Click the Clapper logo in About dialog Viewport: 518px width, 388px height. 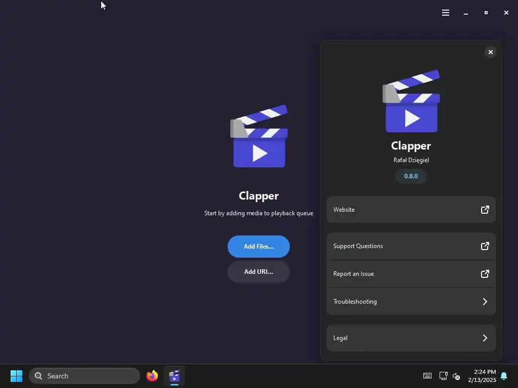pos(411,101)
